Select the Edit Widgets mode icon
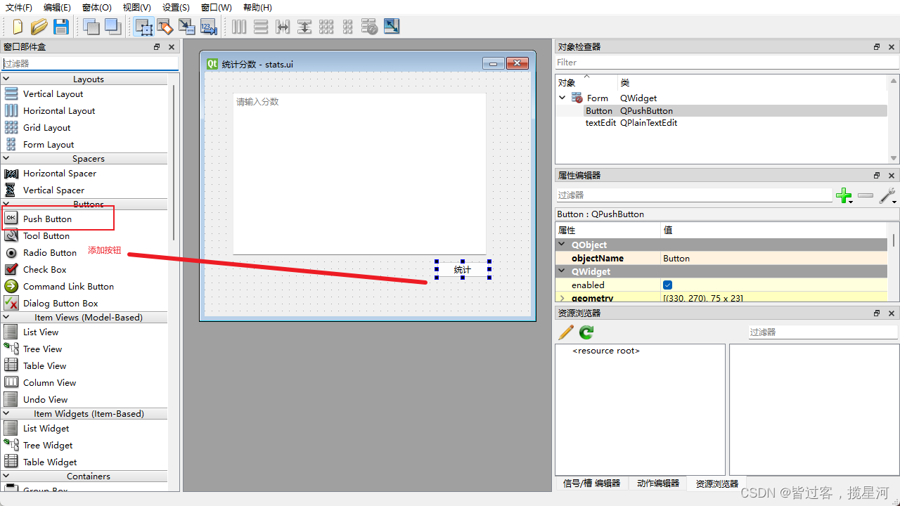Viewport: 900px width, 506px height. (x=144, y=27)
